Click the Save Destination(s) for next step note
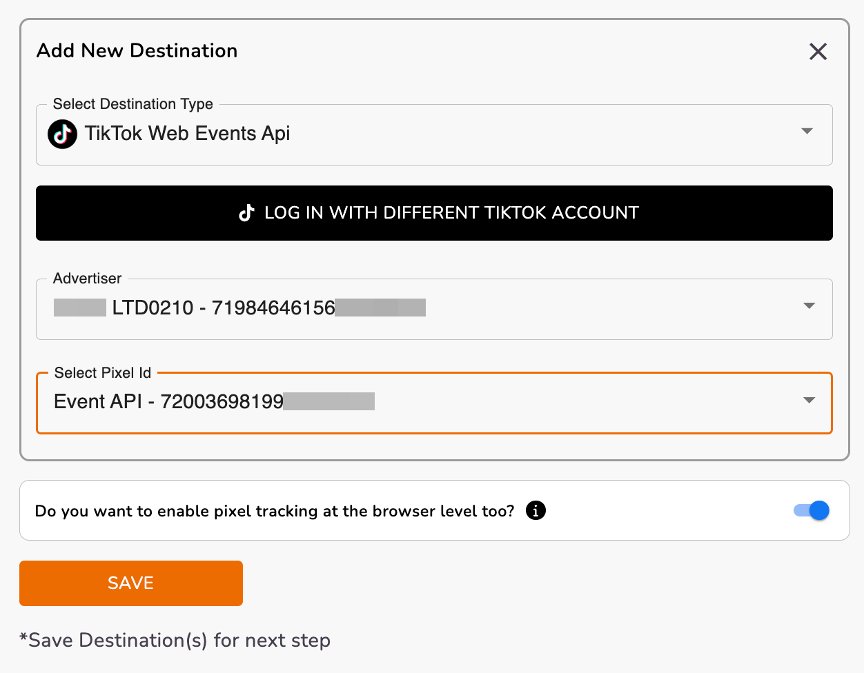864x673 pixels. point(175,641)
